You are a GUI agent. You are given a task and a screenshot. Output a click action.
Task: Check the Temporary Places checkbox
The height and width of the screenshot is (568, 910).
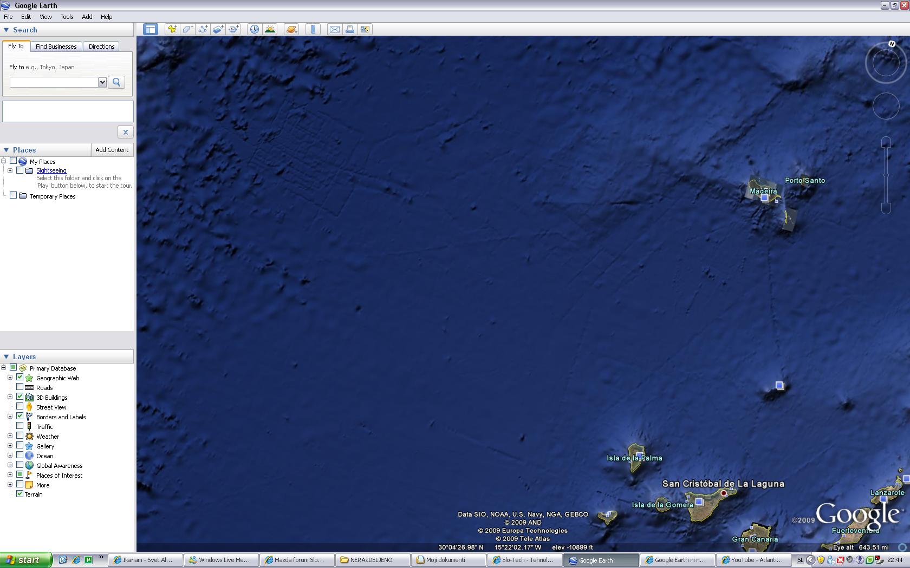pos(14,196)
